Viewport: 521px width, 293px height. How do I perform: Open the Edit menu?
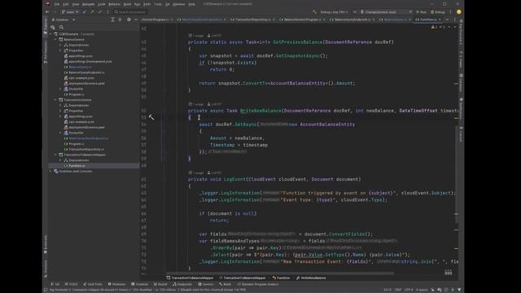[66, 4]
